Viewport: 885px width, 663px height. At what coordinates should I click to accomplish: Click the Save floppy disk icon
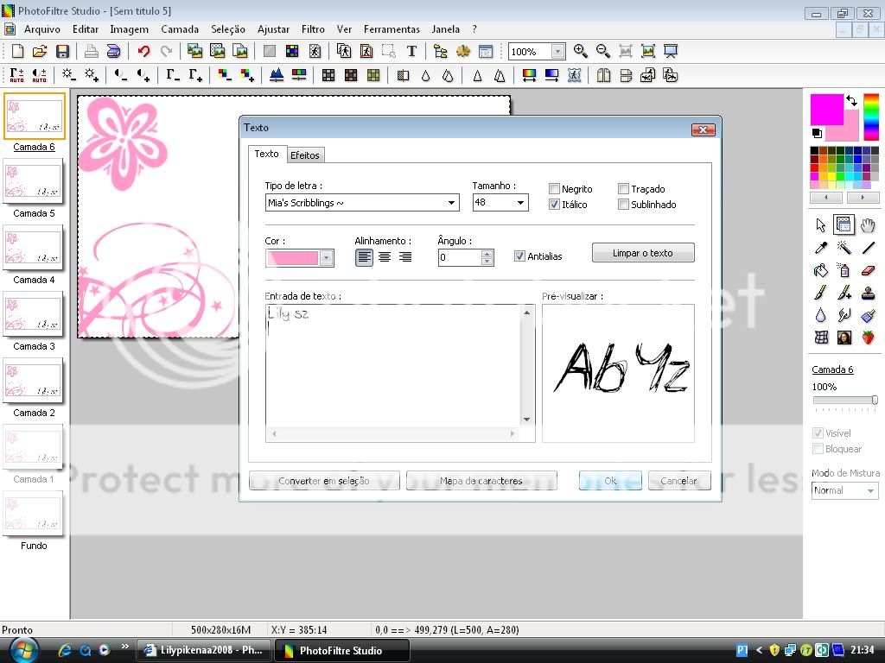coord(62,52)
